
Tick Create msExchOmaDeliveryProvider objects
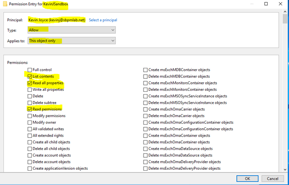coord(145,162)
